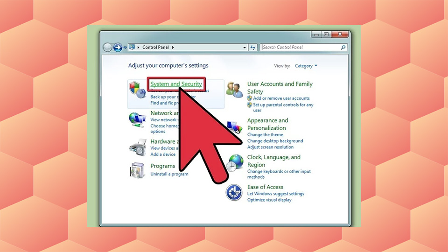Click the Clock, Language, and Region globe icon
This screenshot has height=252, width=448.
pos(235,163)
